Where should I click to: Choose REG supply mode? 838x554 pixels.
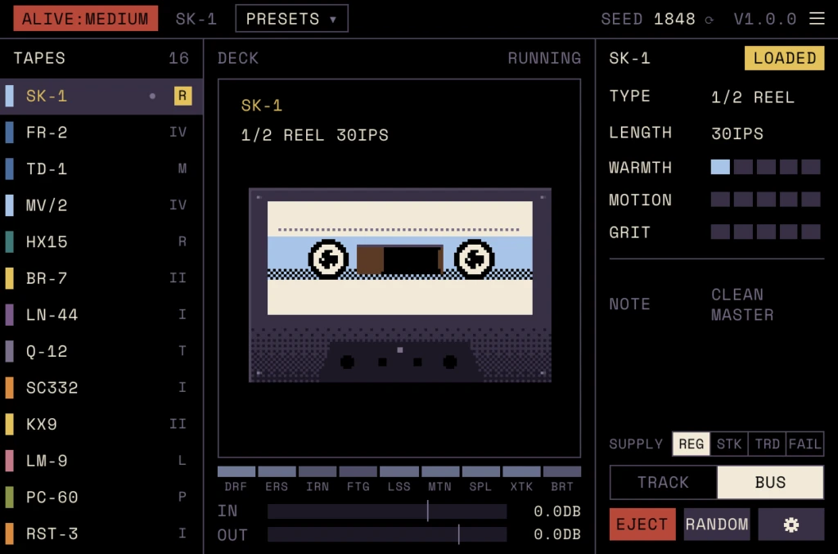coord(691,444)
